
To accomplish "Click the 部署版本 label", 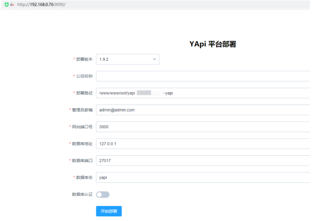I will point(84,59).
